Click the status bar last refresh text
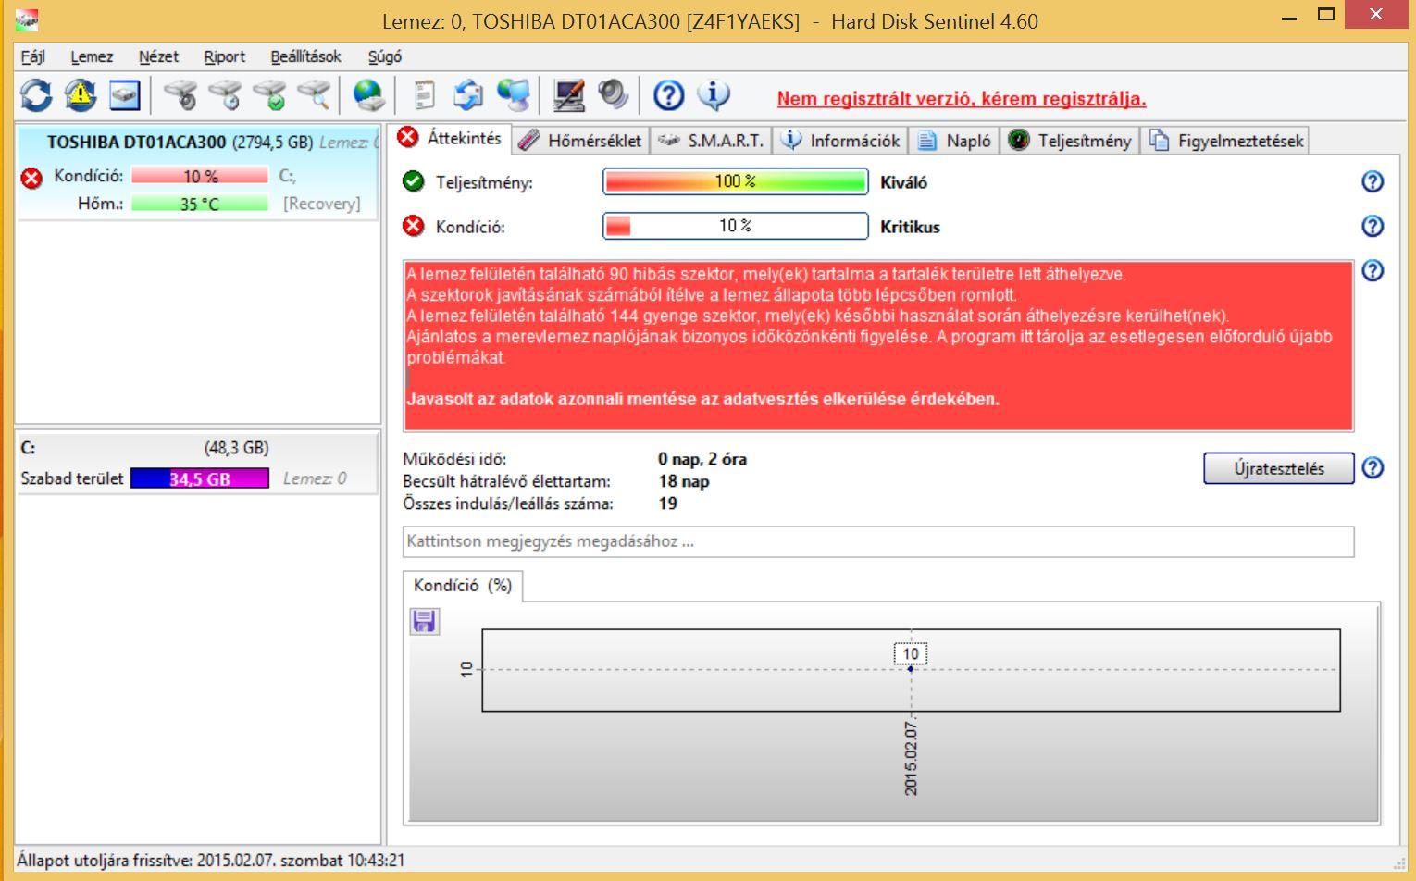Image resolution: width=1416 pixels, height=881 pixels. click(x=211, y=860)
